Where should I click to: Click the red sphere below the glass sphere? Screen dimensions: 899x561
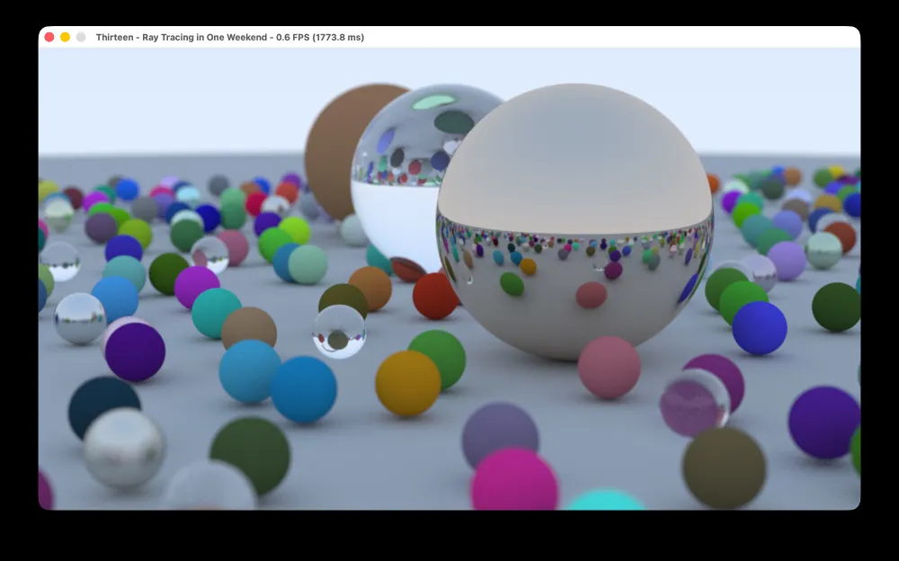click(x=435, y=295)
